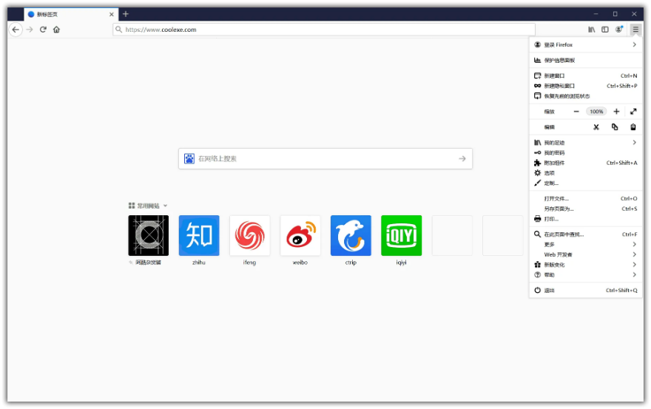The image size is (651, 409).
Task: Expand the gift-icon what's new submenu
Action: [585, 265]
